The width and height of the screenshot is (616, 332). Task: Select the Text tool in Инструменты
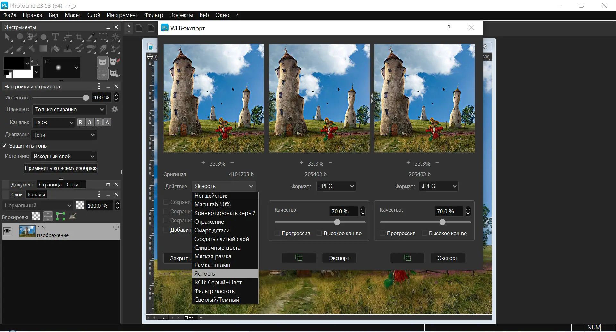click(55, 37)
